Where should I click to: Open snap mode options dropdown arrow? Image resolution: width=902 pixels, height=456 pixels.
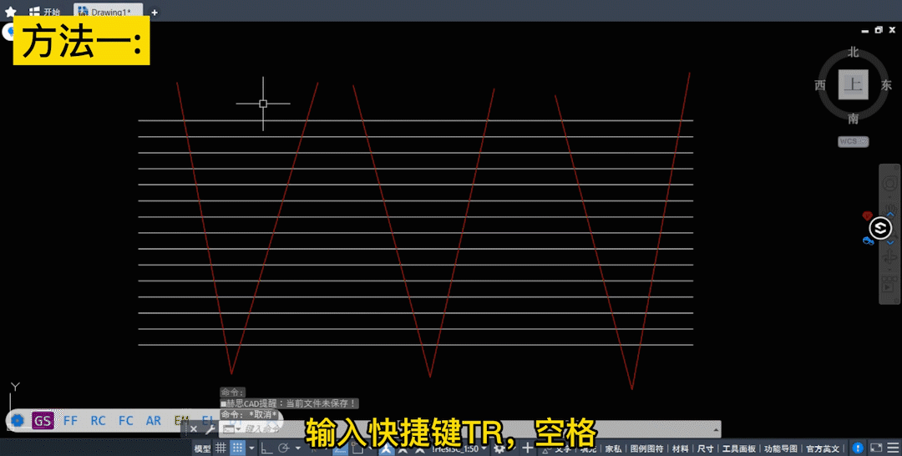pos(251,448)
